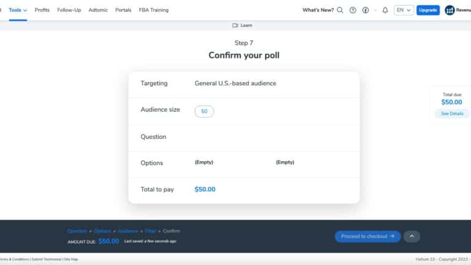Screen dimensions: 471x265
Task: Open the Follow-Up menu item
Action: coord(69,10)
